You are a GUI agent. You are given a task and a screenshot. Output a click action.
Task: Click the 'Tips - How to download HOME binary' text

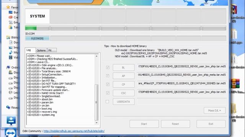coord(125,46)
